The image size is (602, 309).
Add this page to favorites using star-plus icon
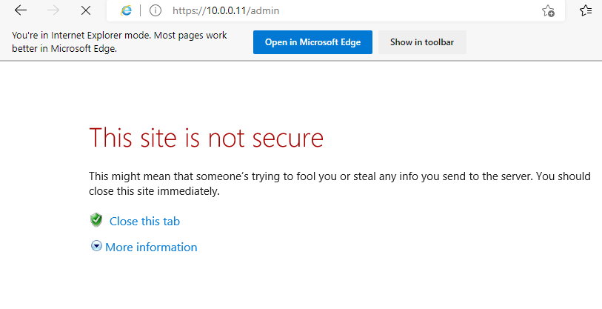click(x=548, y=10)
